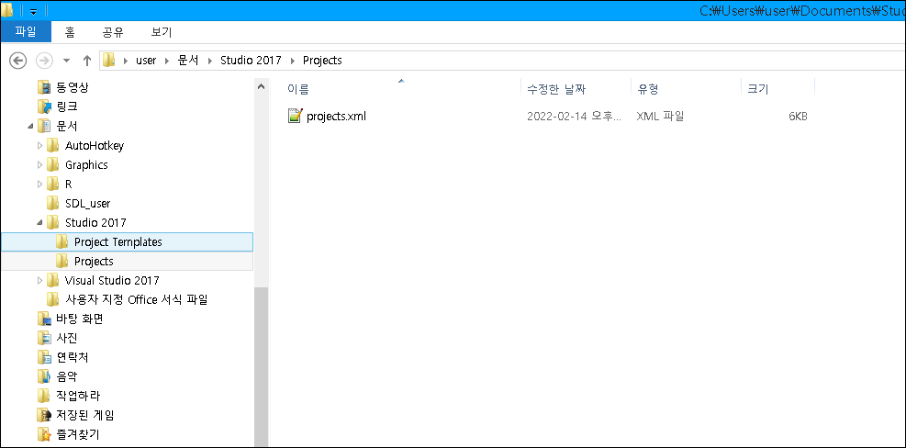Click the Project Templates folder icon
This screenshot has height=448, width=906.
[x=62, y=241]
